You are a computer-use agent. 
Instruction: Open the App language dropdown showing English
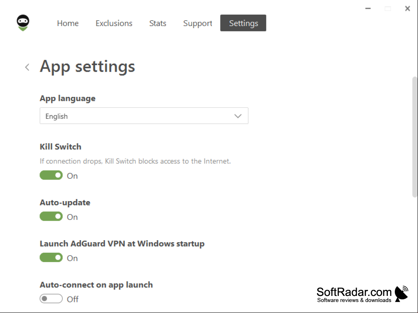coord(144,116)
